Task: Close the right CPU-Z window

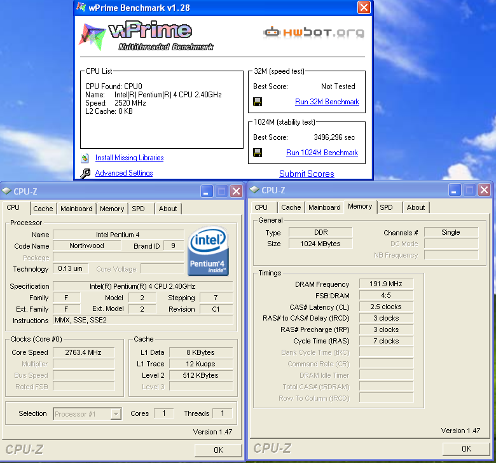Action: coord(484,190)
